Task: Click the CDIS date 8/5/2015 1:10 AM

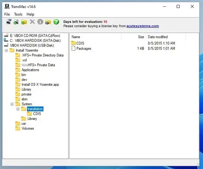Action: point(161,43)
